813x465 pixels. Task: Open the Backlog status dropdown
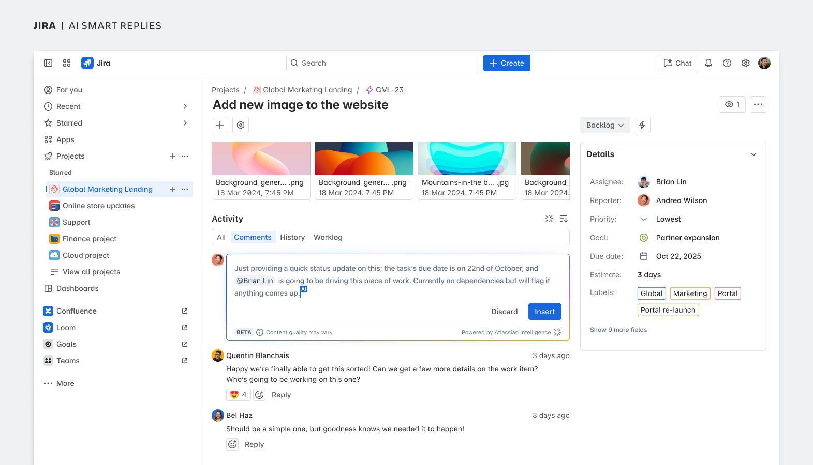605,125
